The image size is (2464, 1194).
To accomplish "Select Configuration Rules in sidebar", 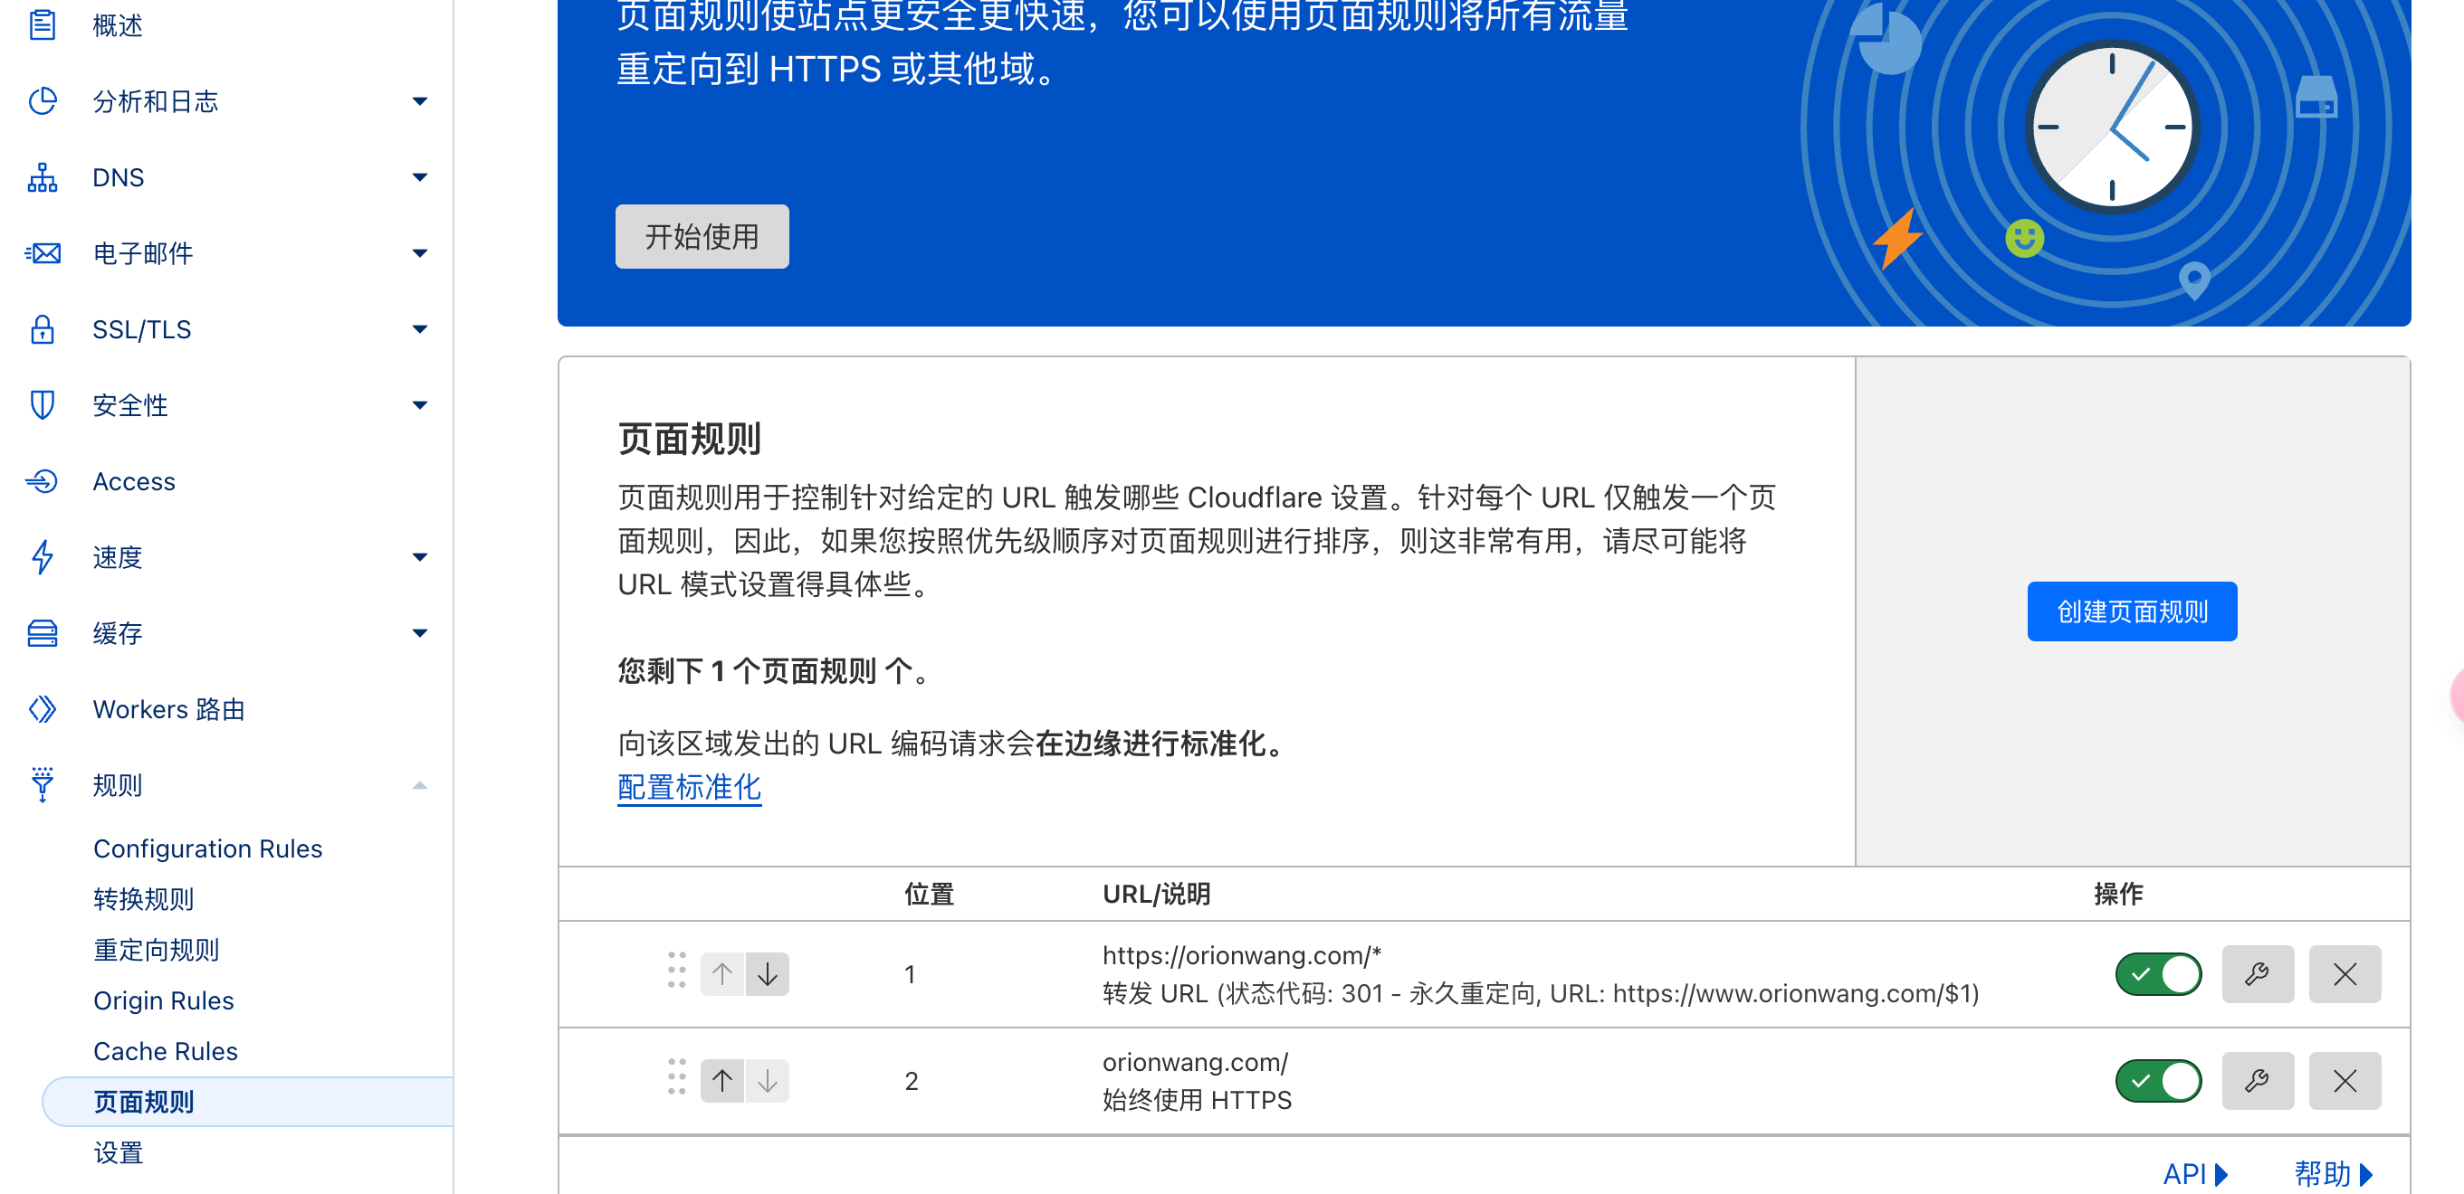I will point(207,848).
